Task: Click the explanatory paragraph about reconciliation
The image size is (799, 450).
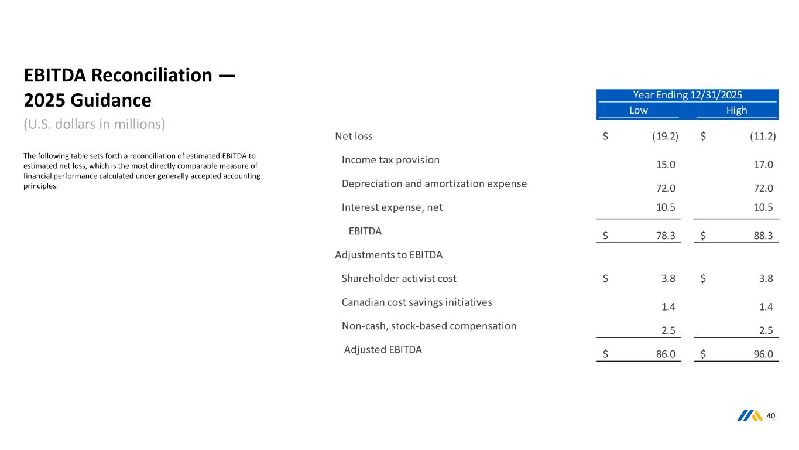Action: [x=142, y=171]
